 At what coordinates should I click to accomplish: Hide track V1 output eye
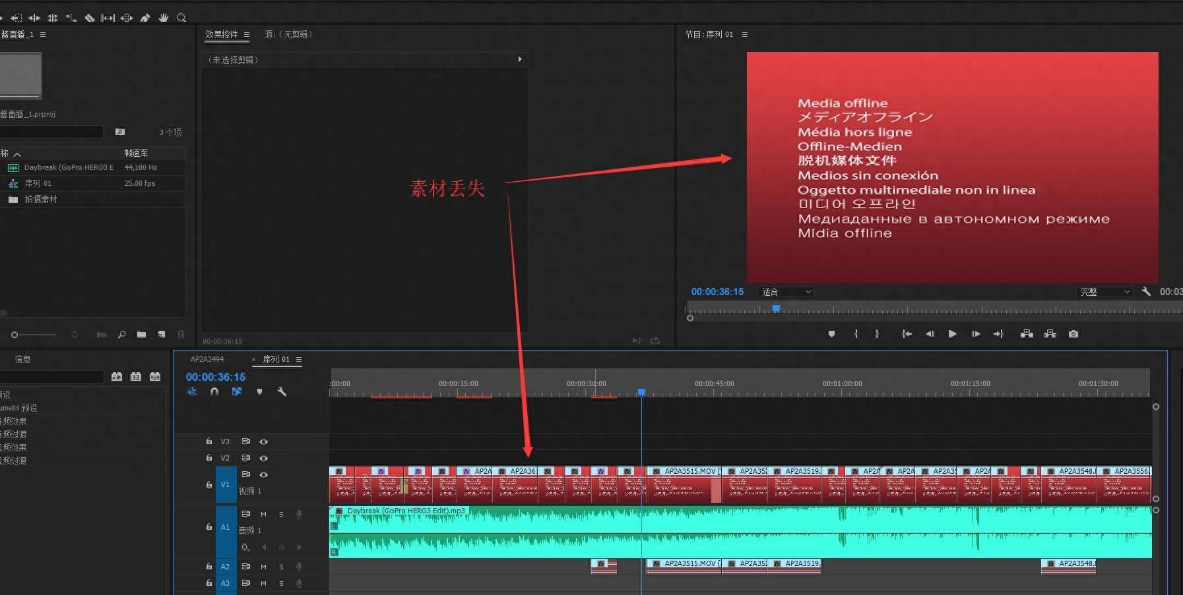263,474
